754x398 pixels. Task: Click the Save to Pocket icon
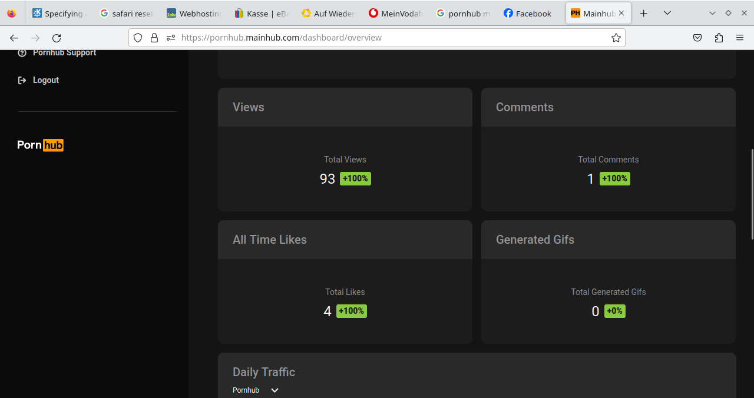[x=697, y=38]
